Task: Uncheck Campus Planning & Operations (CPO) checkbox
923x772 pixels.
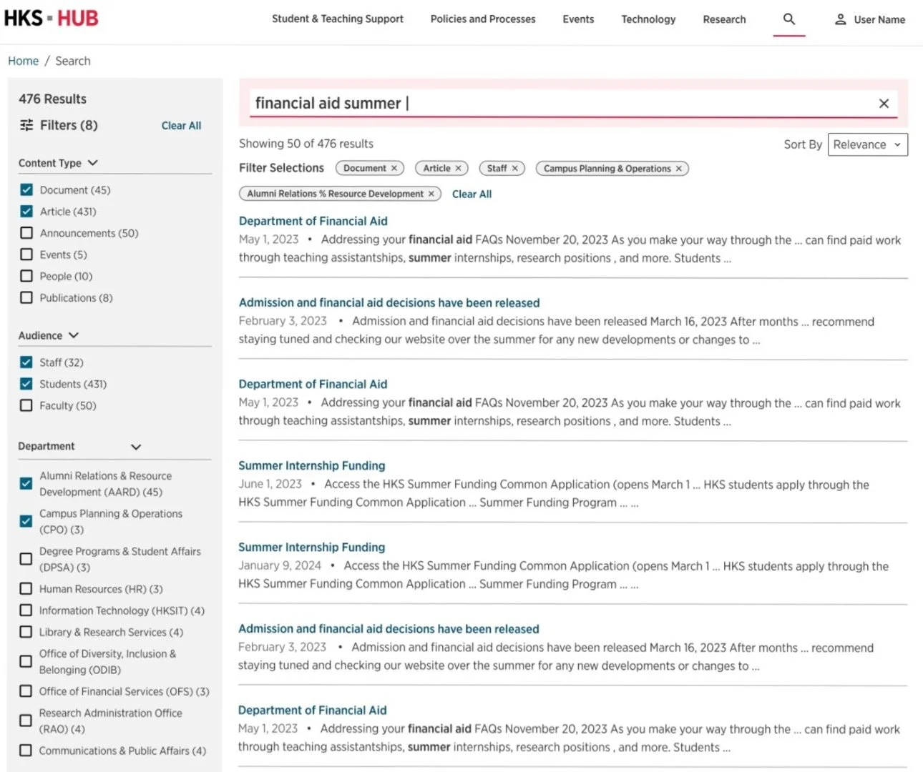Action: (x=26, y=521)
